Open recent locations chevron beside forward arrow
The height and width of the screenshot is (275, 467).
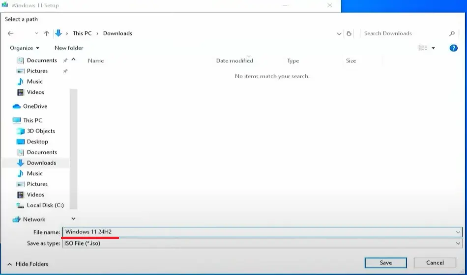[36, 33]
